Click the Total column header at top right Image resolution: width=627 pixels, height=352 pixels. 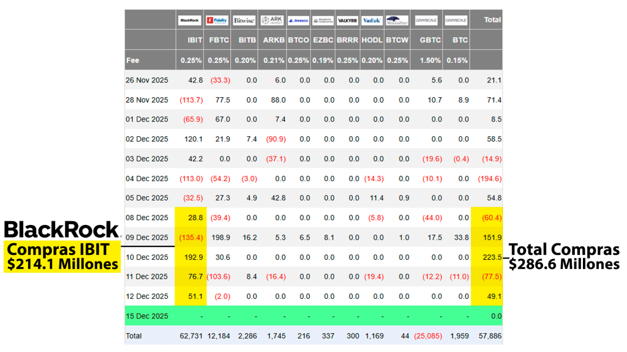tap(492, 20)
